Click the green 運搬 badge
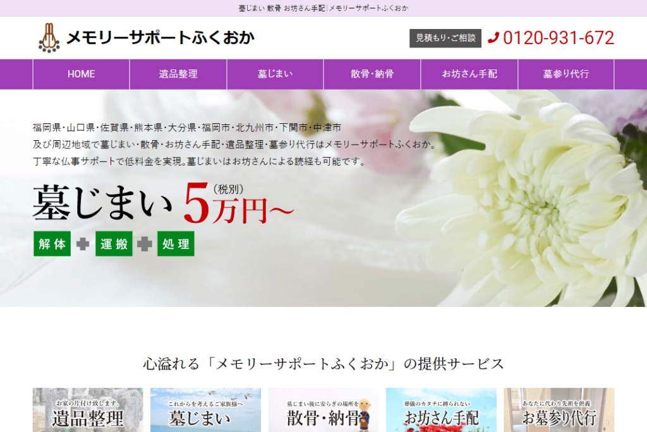Image resolution: width=647 pixels, height=432 pixels. 114,243
